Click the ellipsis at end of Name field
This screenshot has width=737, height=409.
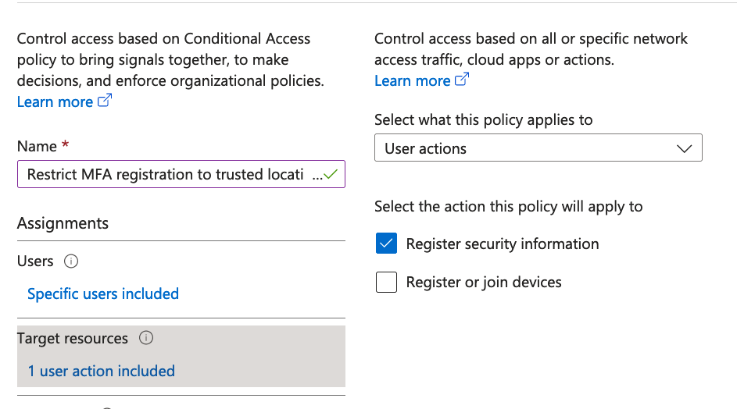tap(317, 175)
